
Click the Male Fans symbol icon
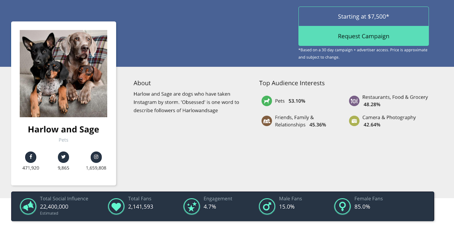pyautogui.click(x=267, y=206)
